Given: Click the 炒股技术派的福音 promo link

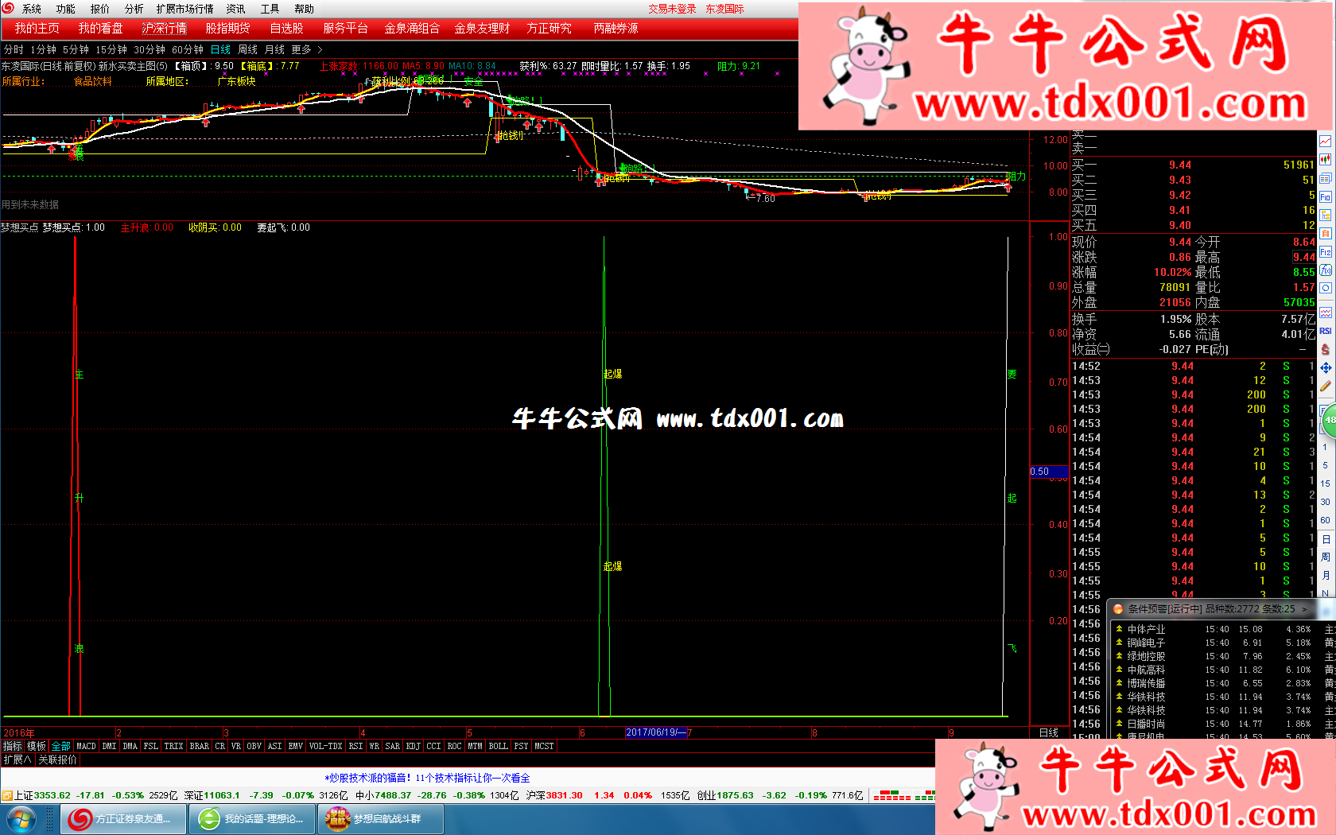Looking at the screenshot, I should coord(427,778).
